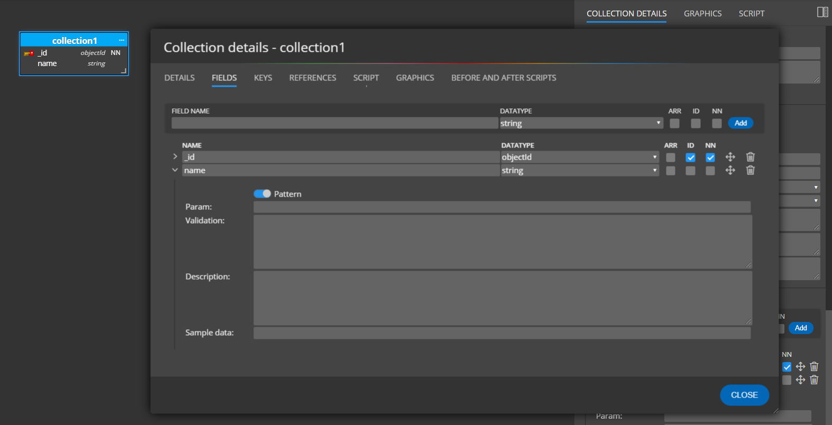
Task: Switch to the KEYS tab
Action: pyautogui.click(x=263, y=78)
